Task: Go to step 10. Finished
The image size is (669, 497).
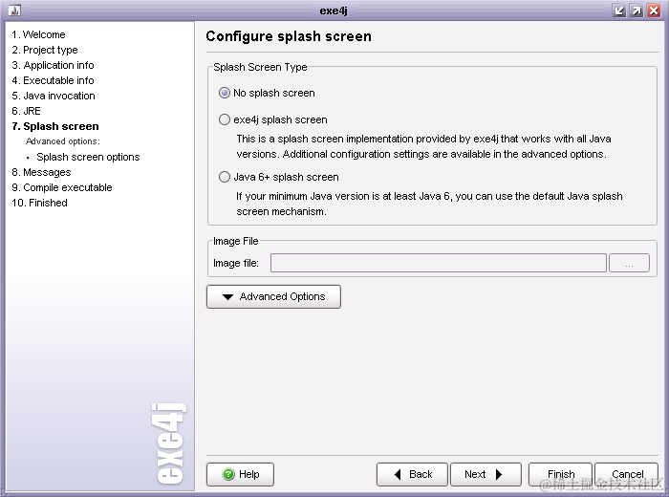Action: 40,203
